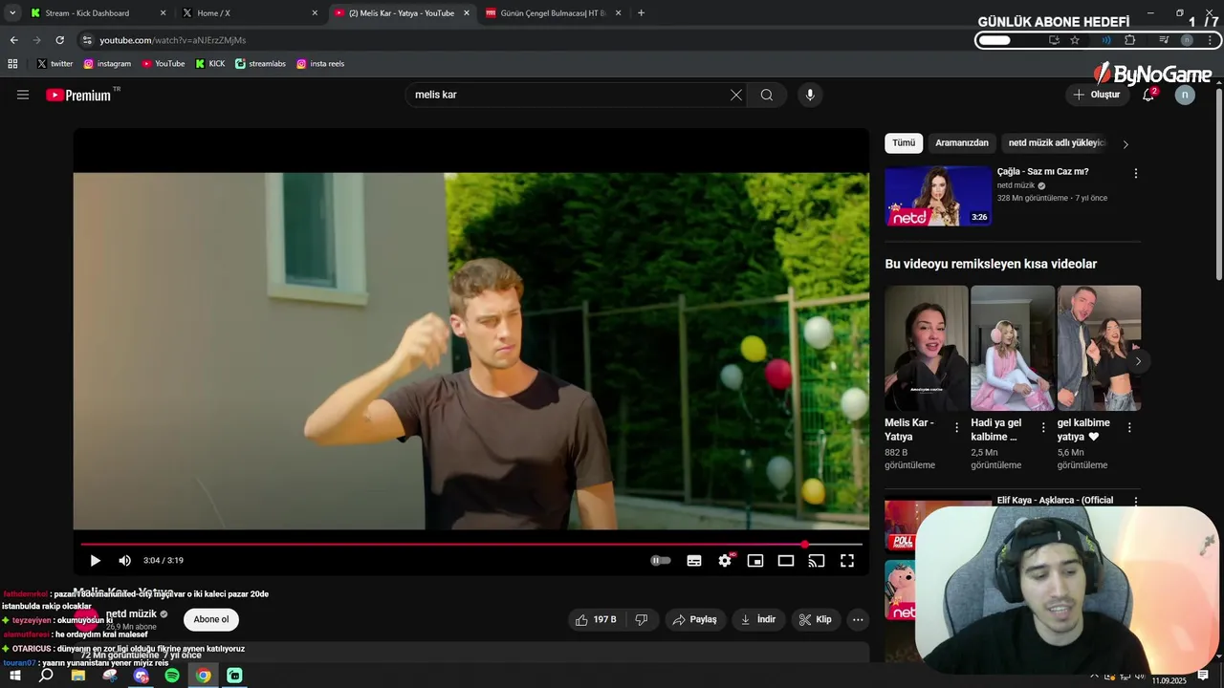This screenshot has height=688, width=1224.
Task: Seek using the red video progress bar
Action: [471, 545]
